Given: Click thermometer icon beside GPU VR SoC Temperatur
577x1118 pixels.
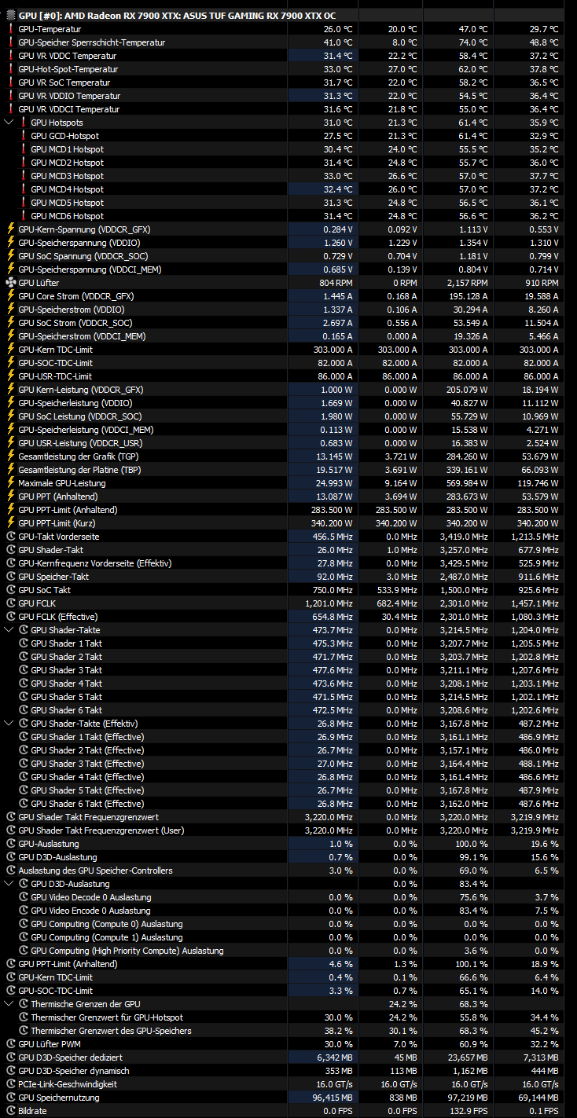Looking at the screenshot, I should (10, 82).
